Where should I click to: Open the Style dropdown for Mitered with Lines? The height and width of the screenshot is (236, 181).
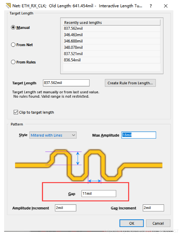click(53, 135)
